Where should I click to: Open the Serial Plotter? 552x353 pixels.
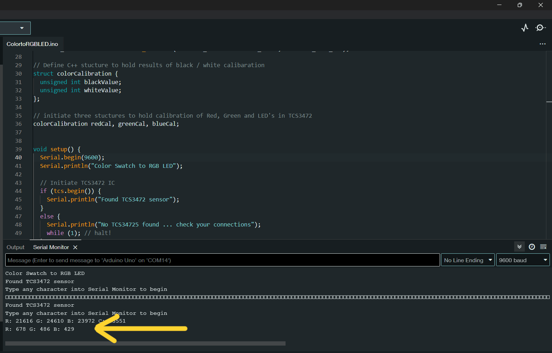pos(525,28)
